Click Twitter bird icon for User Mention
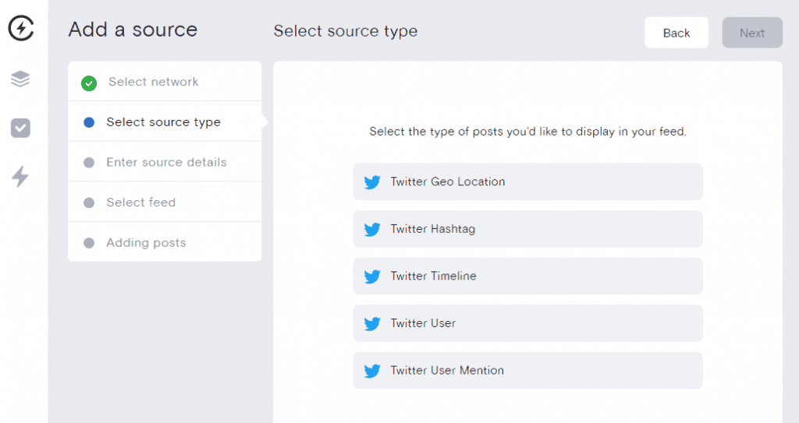 [x=372, y=371]
